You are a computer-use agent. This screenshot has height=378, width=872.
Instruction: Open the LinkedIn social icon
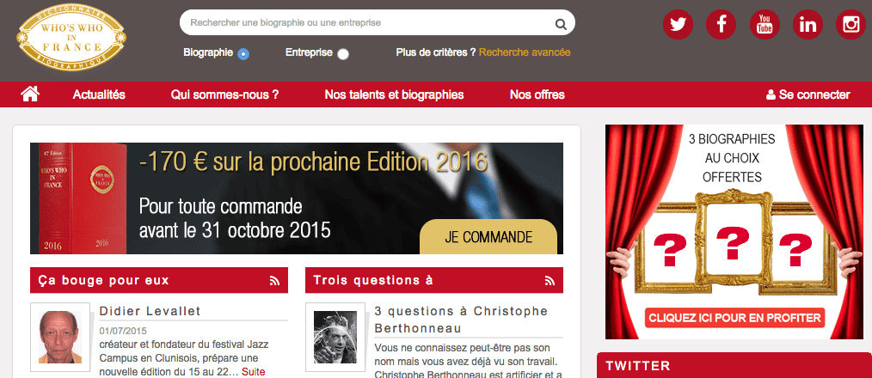(808, 24)
